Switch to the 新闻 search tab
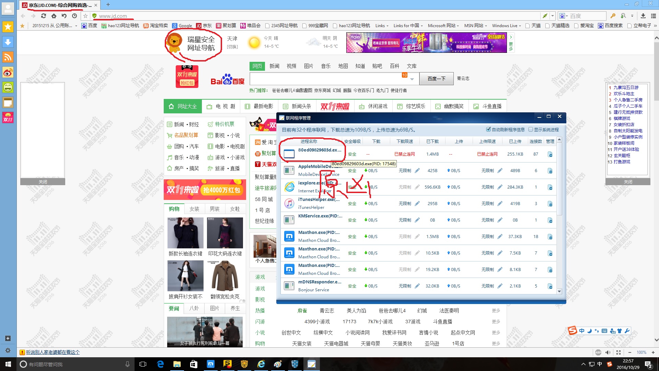The height and width of the screenshot is (371, 659). (x=274, y=66)
